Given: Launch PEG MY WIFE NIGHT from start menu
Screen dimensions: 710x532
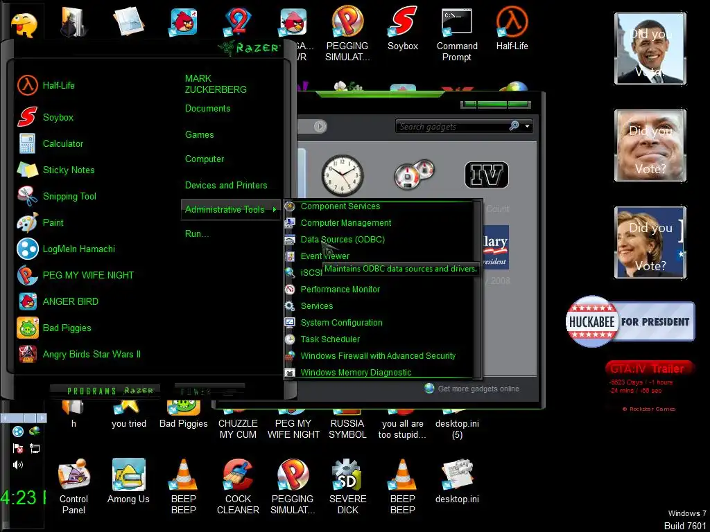Looking at the screenshot, I should tap(76, 275).
